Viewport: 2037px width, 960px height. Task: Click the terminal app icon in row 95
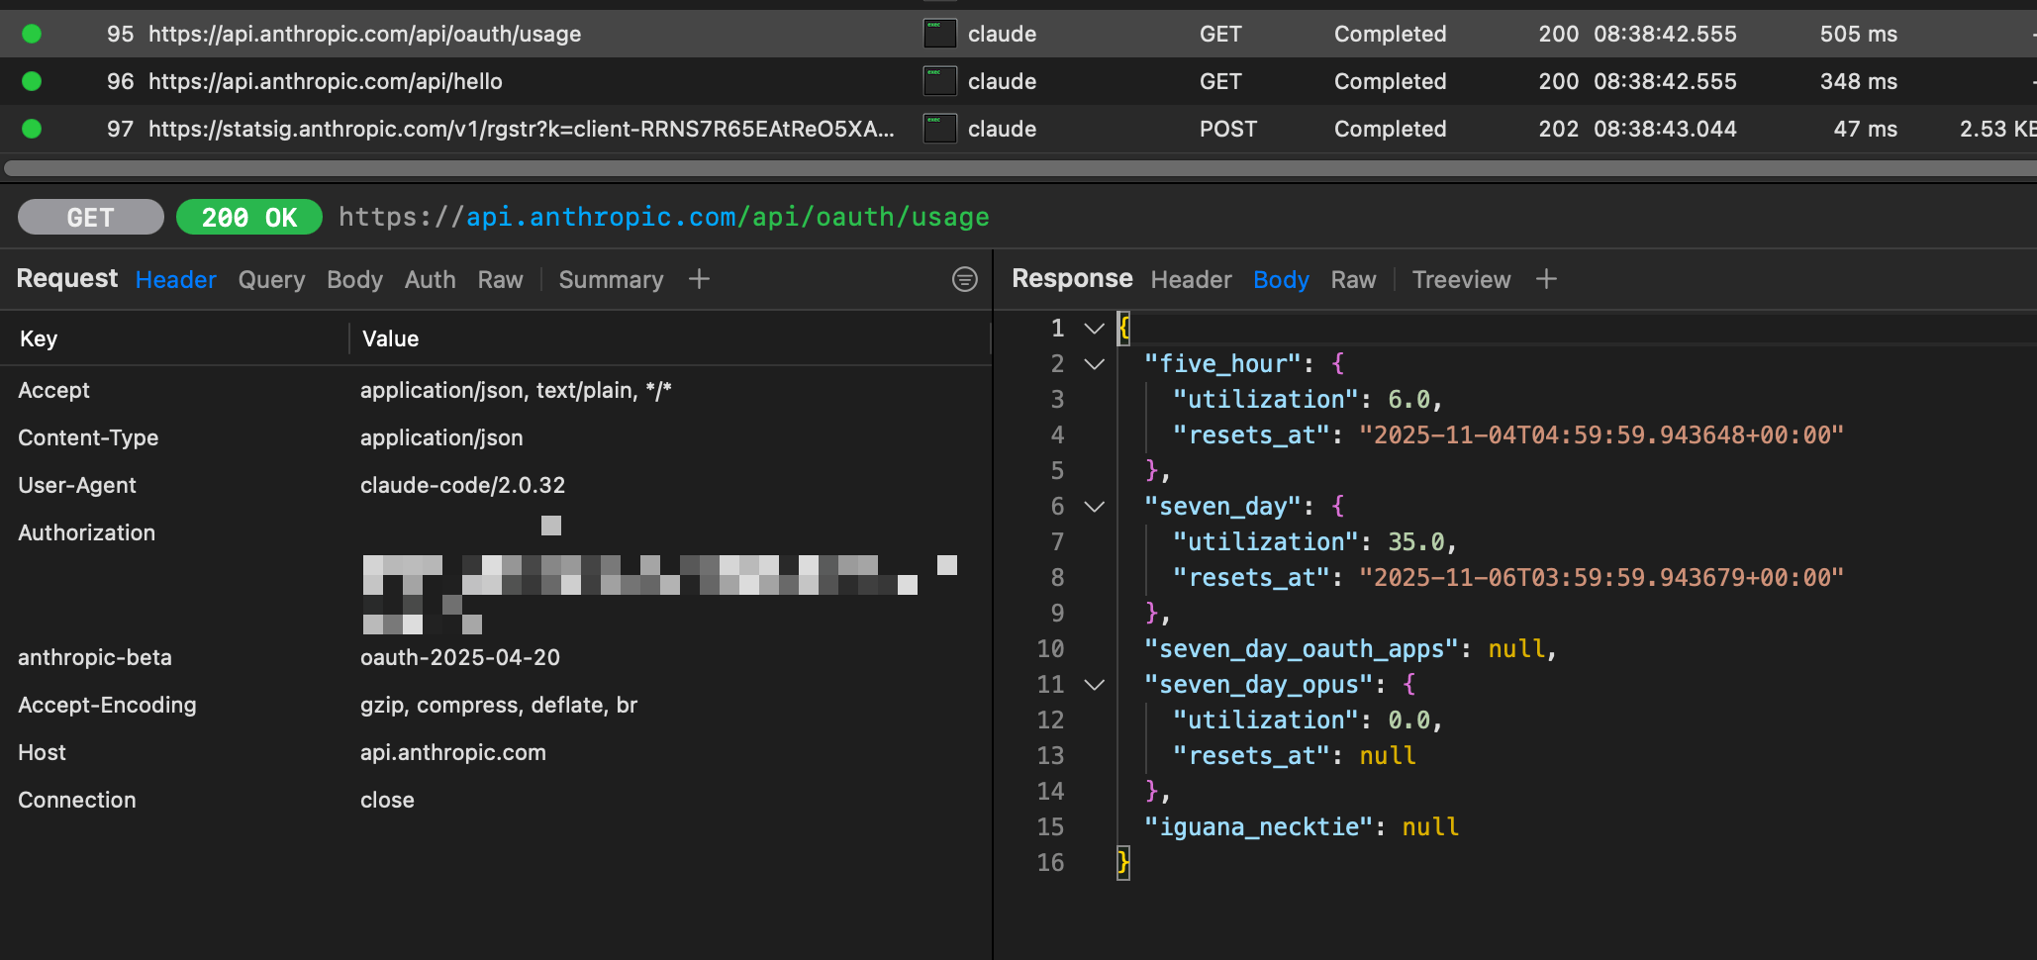(939, 34)
